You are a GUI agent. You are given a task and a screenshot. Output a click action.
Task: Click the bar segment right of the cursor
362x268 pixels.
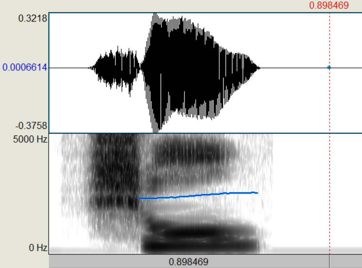[x=345, y=262]
